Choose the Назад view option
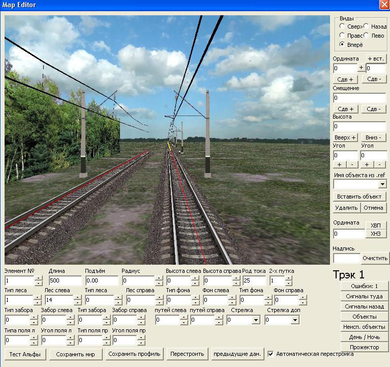This screenshot has height=367, width=390. pos(367,26)
